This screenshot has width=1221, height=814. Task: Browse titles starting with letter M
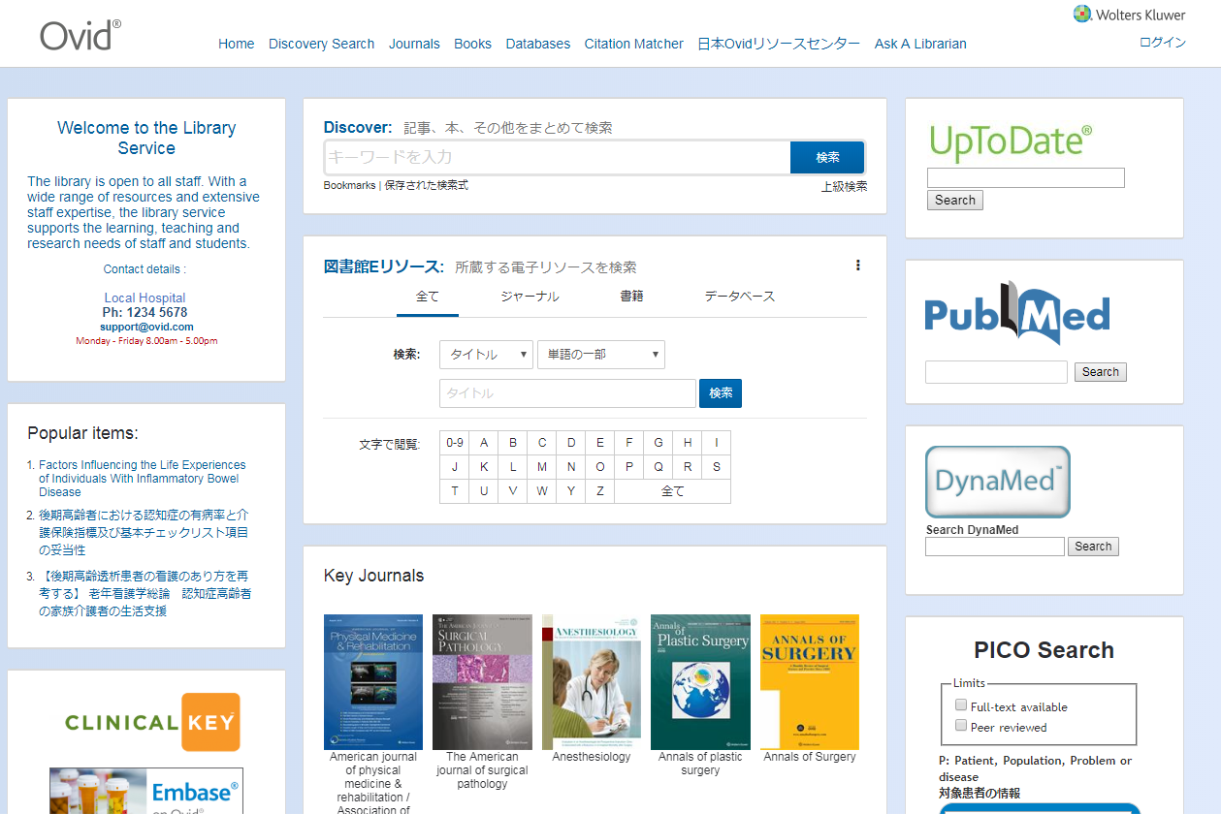pos(542,467)
